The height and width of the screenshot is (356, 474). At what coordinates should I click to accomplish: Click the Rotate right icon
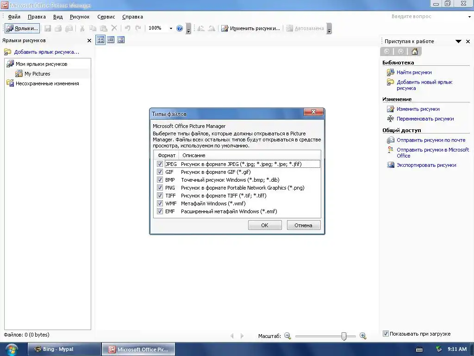coord(211,28)
